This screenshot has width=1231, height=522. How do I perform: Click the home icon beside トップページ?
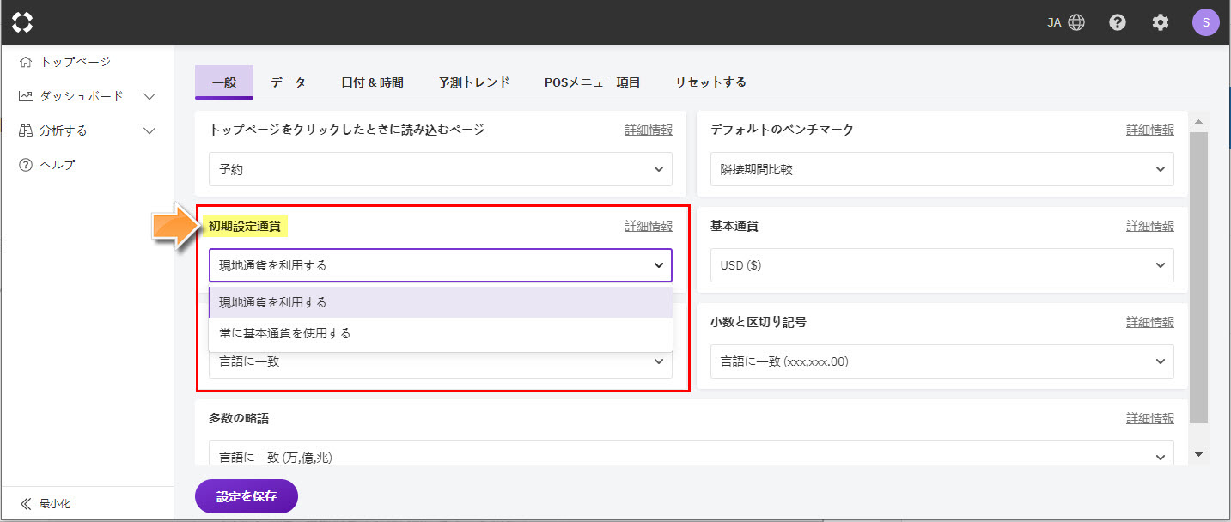click(x=26, y=62)
